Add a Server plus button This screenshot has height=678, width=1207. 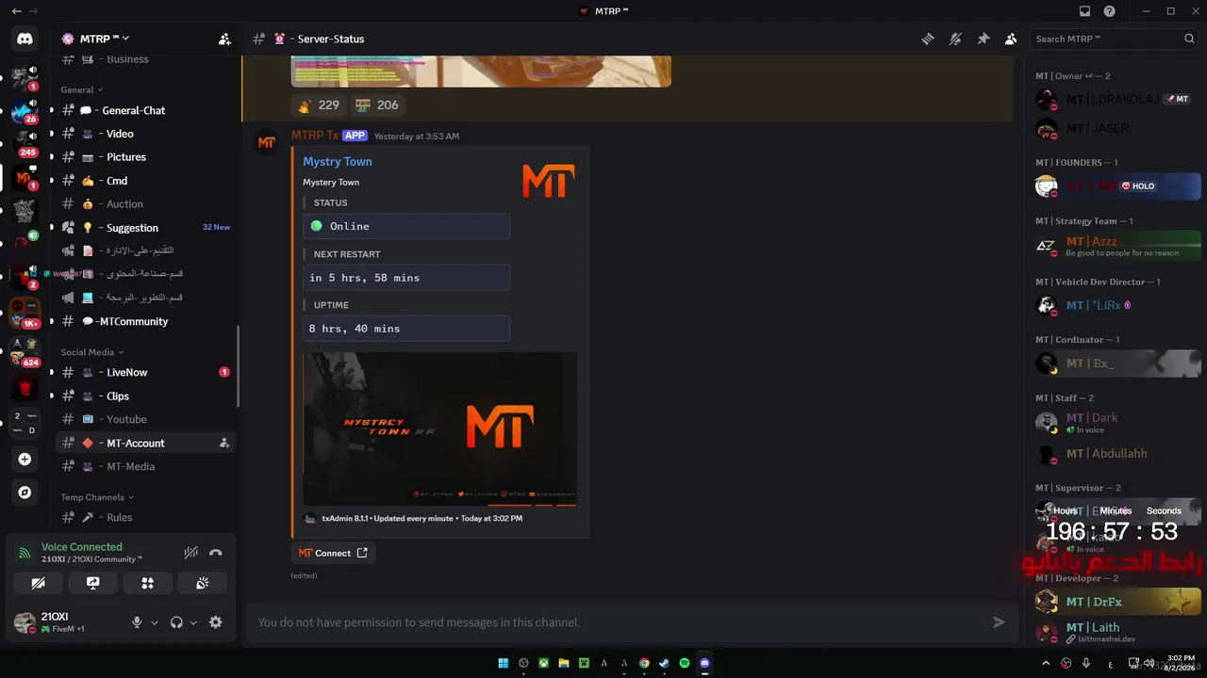point(25,460)
